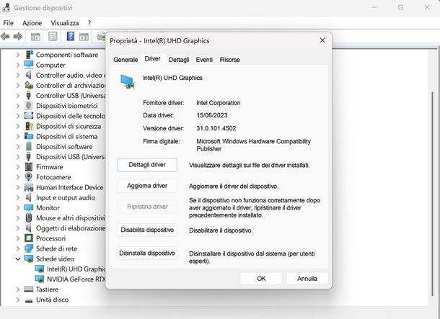Click the Dispositivi biometrici fingerprint icon

pos(28,106)
